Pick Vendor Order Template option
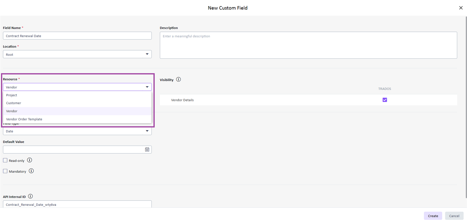Viewport: 467px width, 222px height. (24, 119)
